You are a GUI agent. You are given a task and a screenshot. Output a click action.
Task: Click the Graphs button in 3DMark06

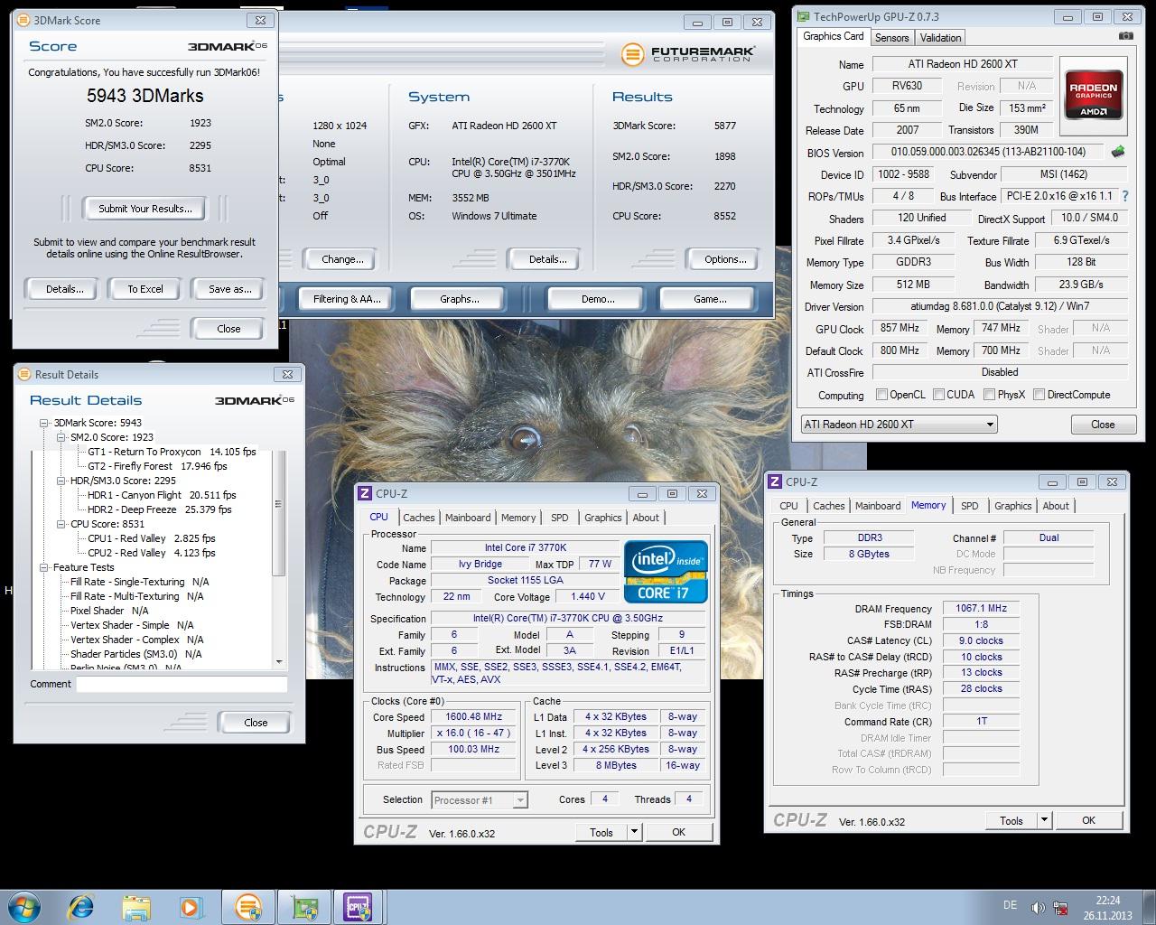(459, 299)
